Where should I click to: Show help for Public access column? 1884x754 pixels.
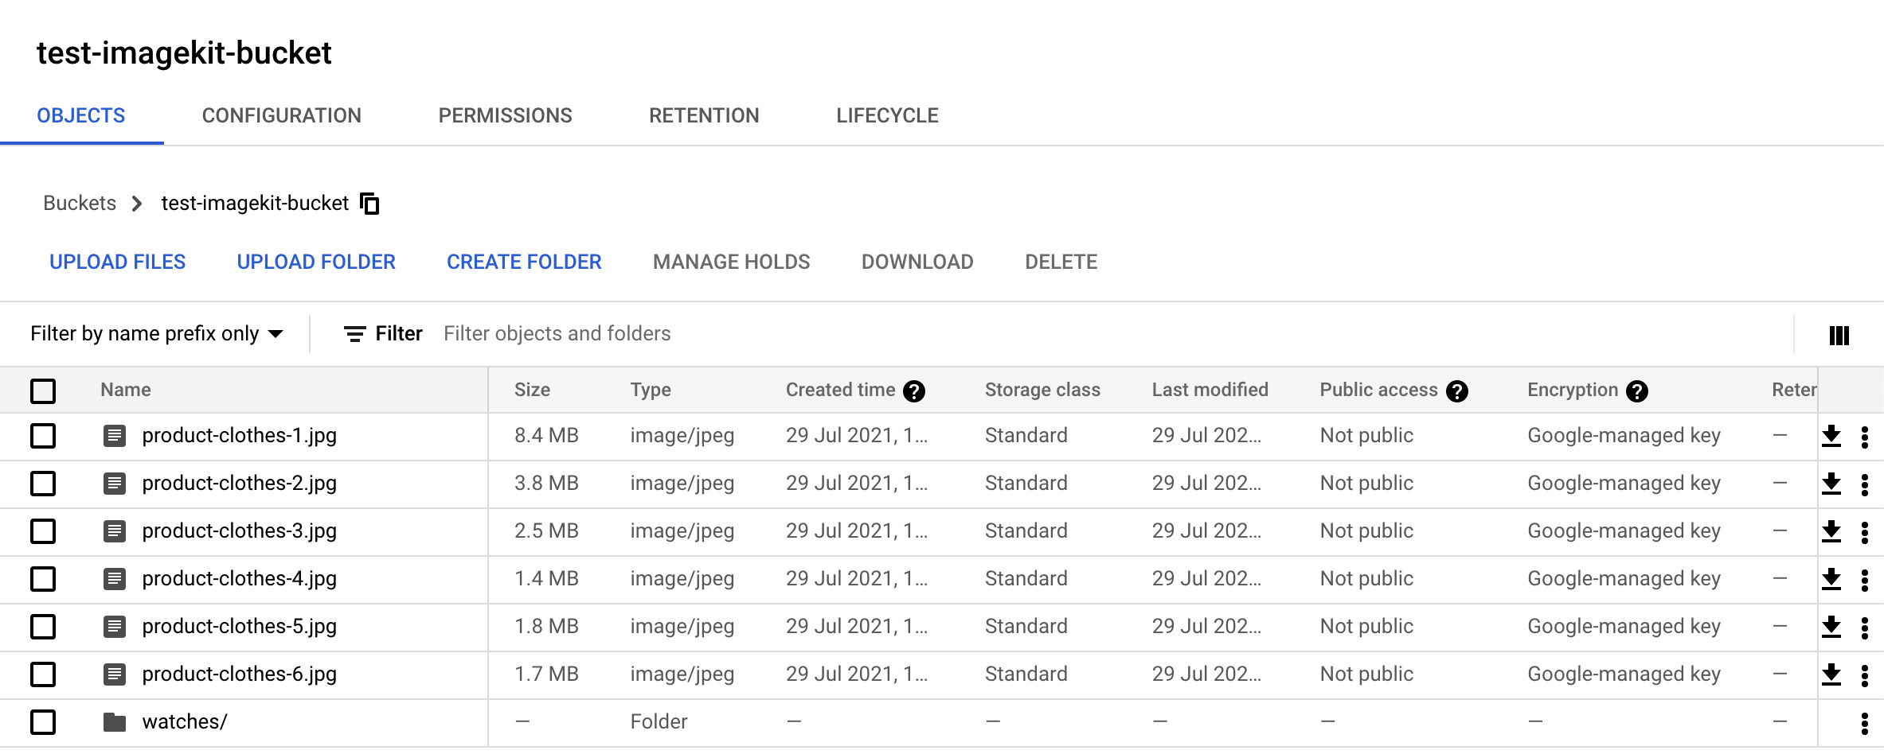coord(1456,391)
